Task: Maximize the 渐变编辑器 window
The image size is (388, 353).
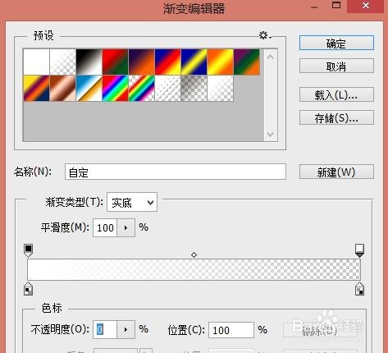Action: click(x=336, y=6)
